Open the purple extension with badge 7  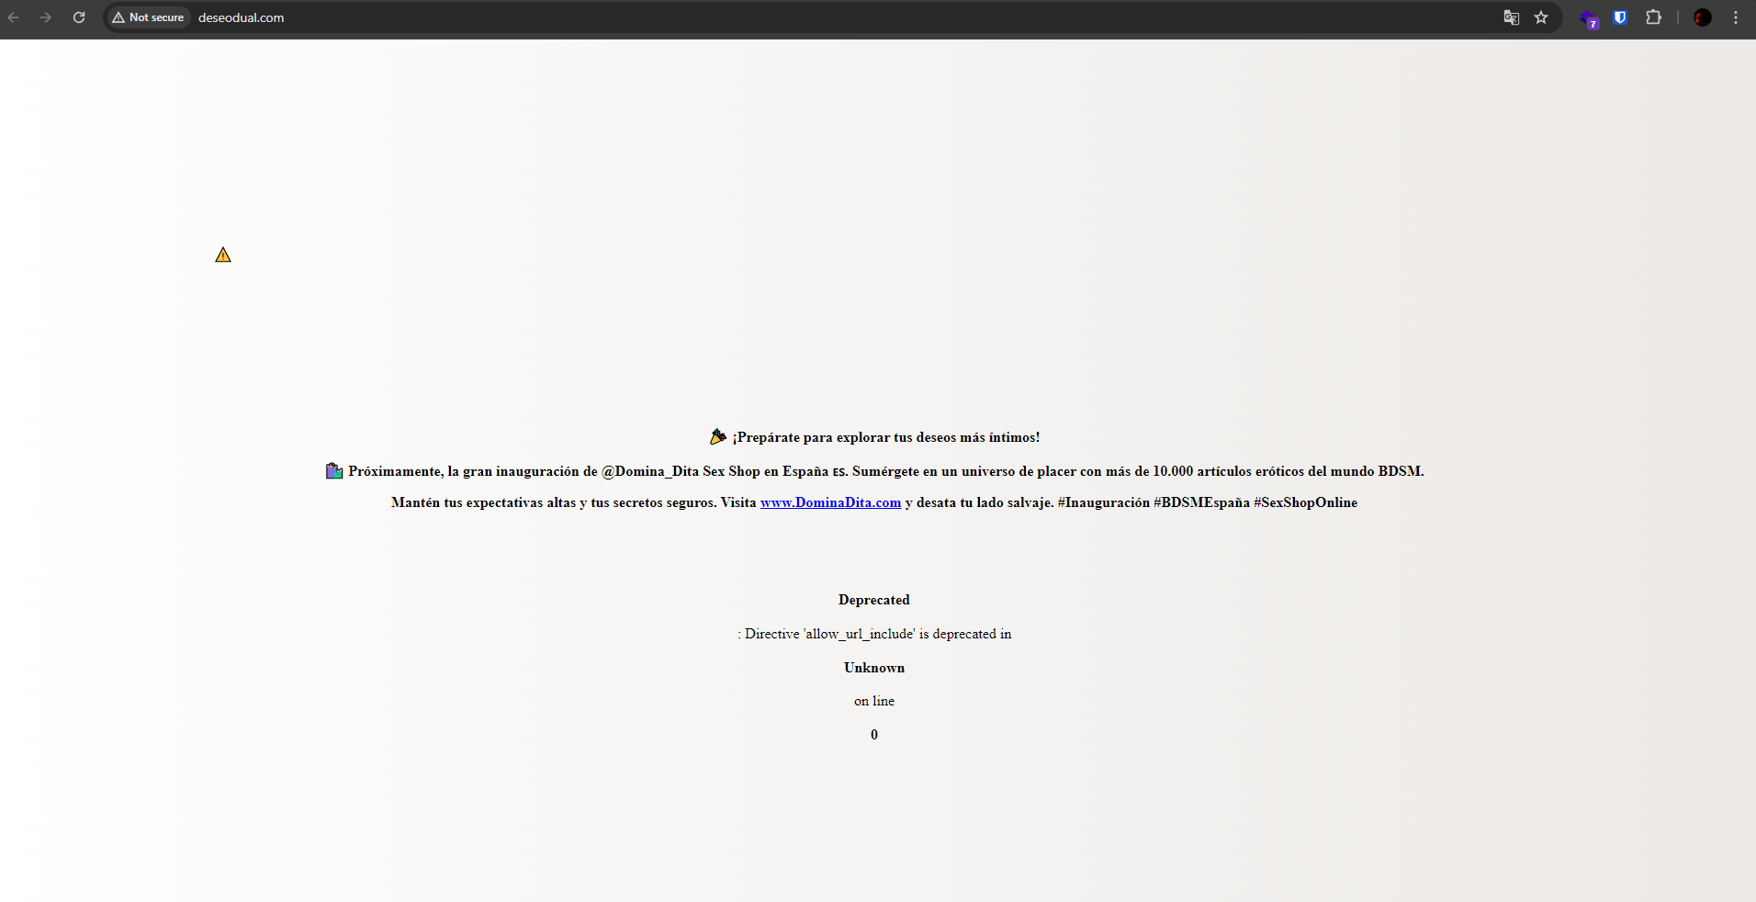coord(1589,18)
